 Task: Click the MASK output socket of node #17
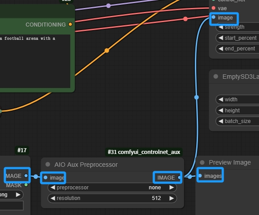(x=26, y=185)
